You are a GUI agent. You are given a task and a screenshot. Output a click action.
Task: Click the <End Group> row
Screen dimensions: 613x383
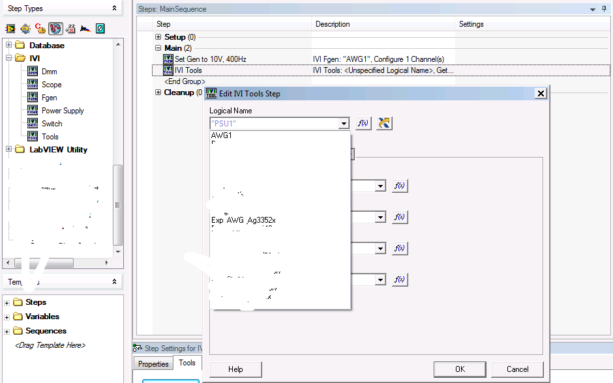click(185, 81)
